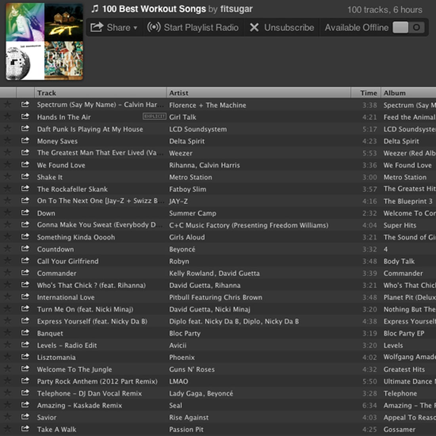Click the playlist cover art collage

tap(44, 42)
